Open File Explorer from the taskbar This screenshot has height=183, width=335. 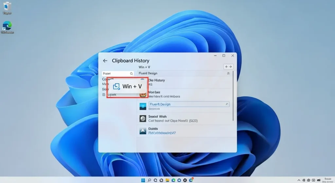tap(167, 180)
